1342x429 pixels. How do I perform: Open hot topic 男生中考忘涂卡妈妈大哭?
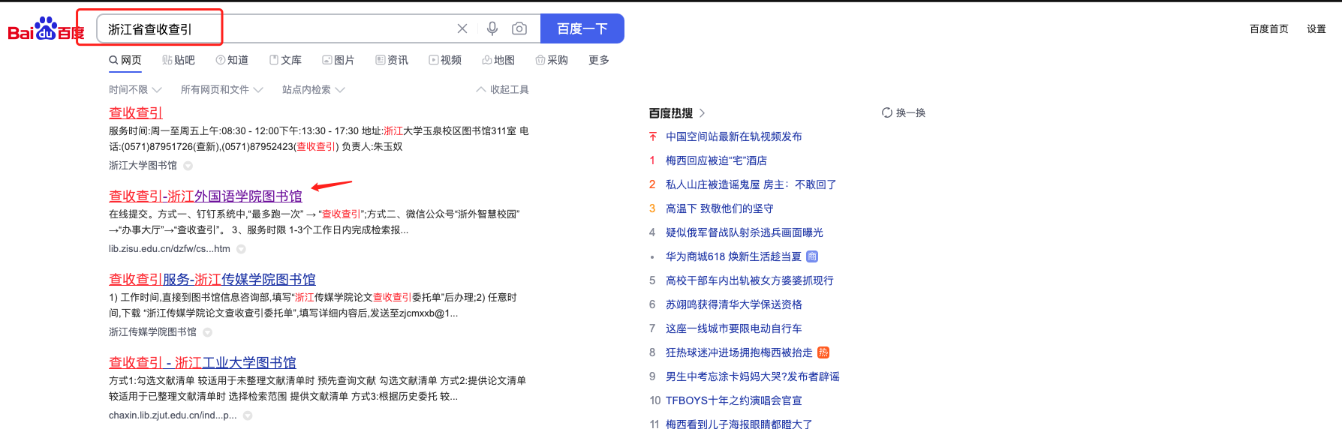coord(753,376)
